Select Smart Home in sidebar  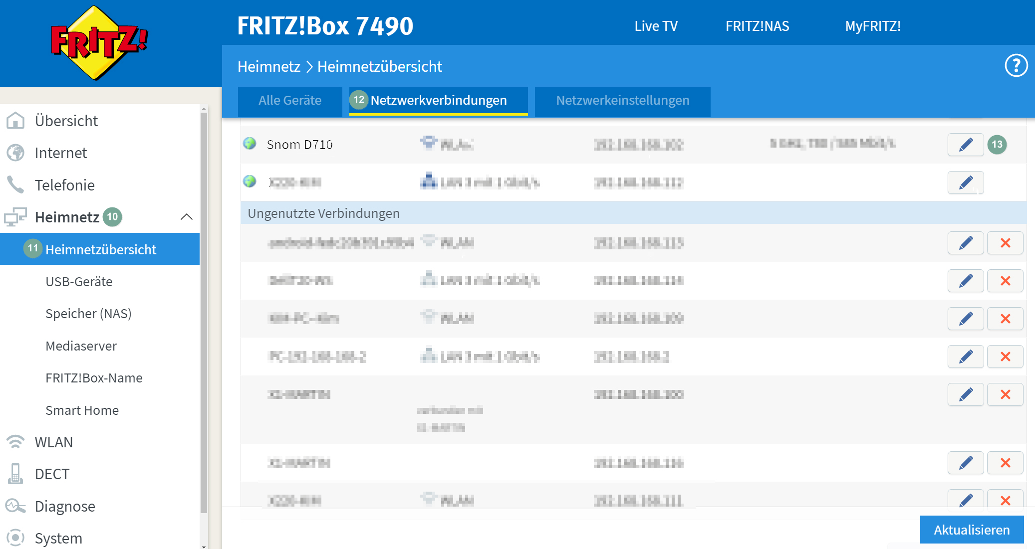click(82, 410)
